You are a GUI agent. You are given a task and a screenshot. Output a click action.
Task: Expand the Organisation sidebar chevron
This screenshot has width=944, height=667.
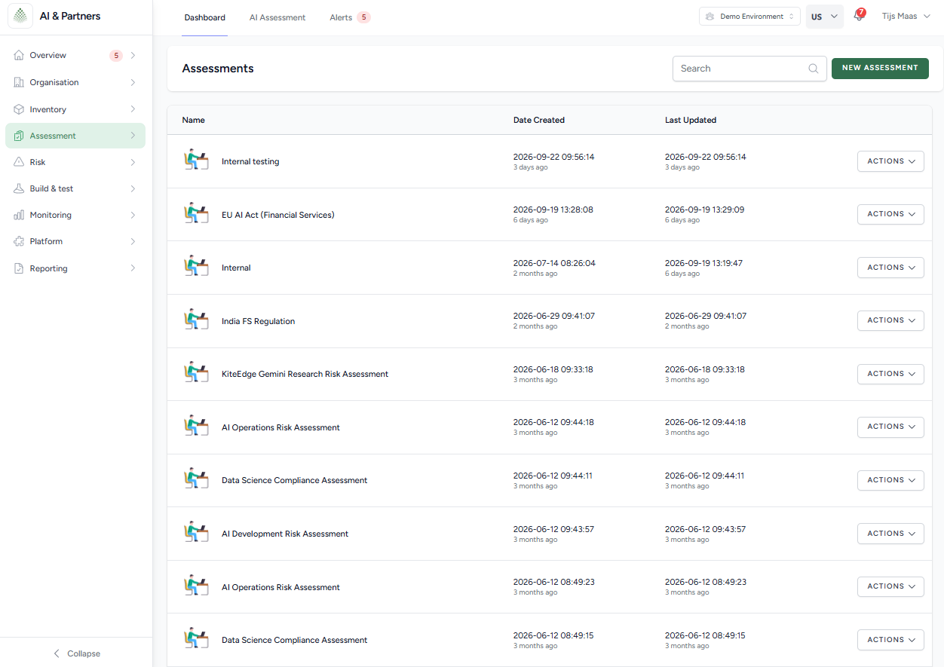133,82
